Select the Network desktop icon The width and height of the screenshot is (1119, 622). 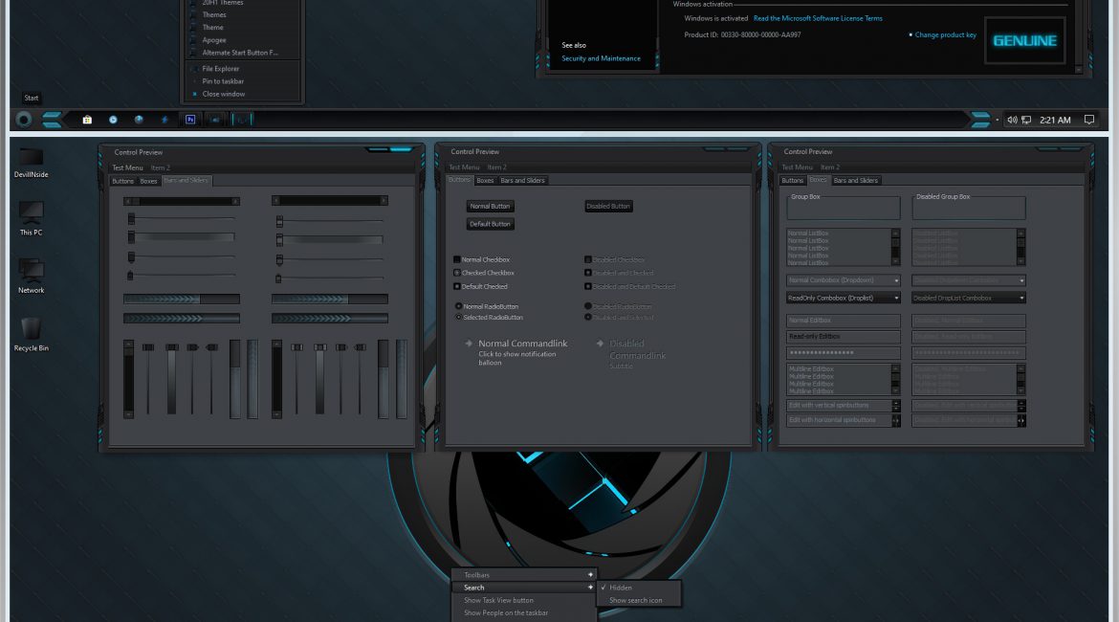tap(32, 277)
